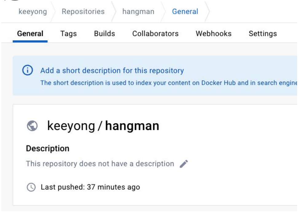Screen dimensions: 299x214
Task: Click 'This repository does not have a description' text
Action: pyautogui.click(x=100, y=164)
